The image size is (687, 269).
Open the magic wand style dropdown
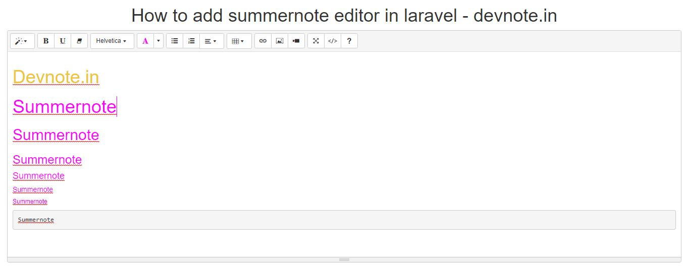tap(22, 41)
